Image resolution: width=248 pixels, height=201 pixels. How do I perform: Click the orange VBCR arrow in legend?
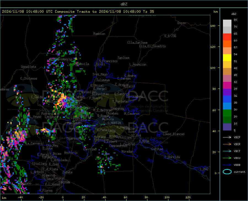tap(227, 144)
